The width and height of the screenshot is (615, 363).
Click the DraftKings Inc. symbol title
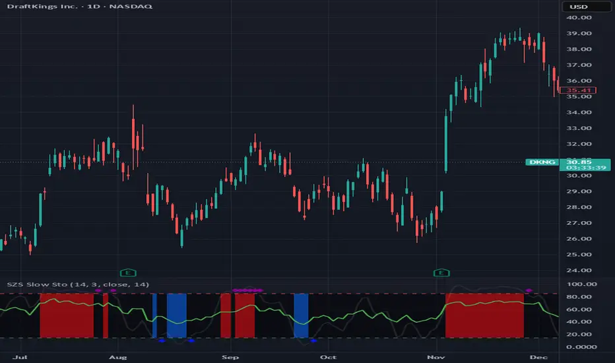[80, 7]
